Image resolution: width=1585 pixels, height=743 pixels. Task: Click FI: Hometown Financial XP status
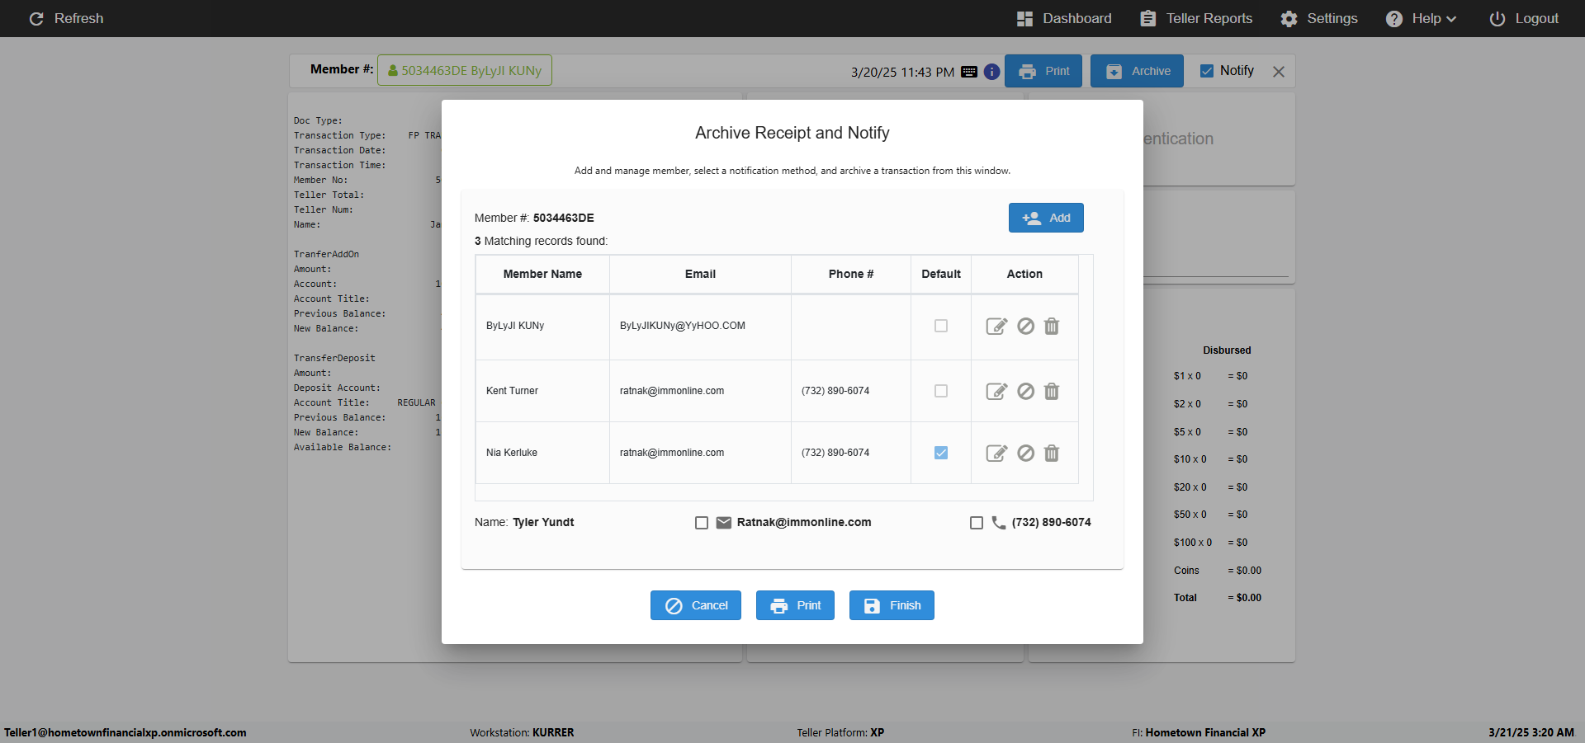pyautogui.click(x=1199, y=732)
